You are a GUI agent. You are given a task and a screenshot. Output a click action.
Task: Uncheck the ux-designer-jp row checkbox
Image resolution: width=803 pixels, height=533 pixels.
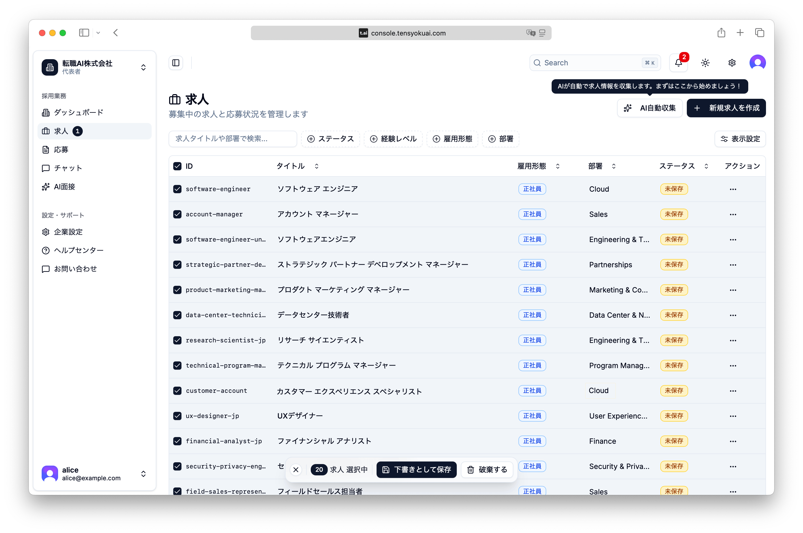pos(177,416)
